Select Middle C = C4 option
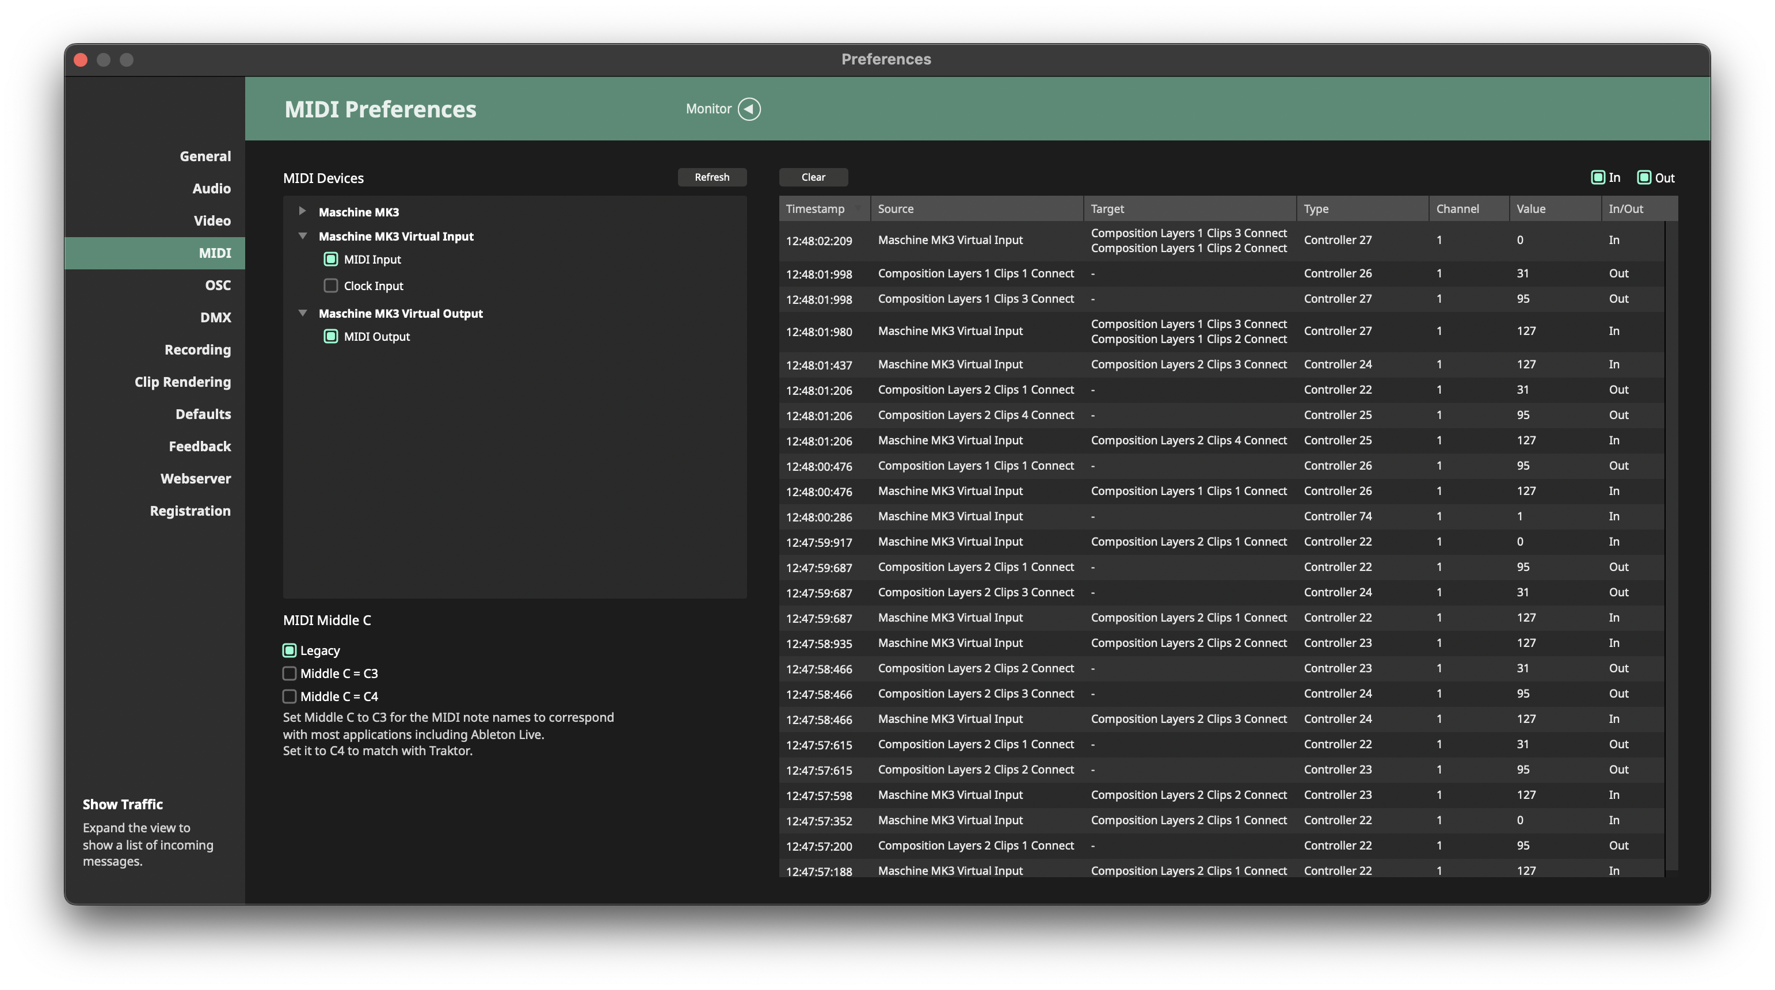 (x=290, y=696)
